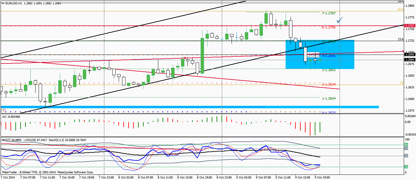Click the AC -0.002466 indicator label
The height and width of the screenshot is (180, 416).
click(x=11, y=117)
